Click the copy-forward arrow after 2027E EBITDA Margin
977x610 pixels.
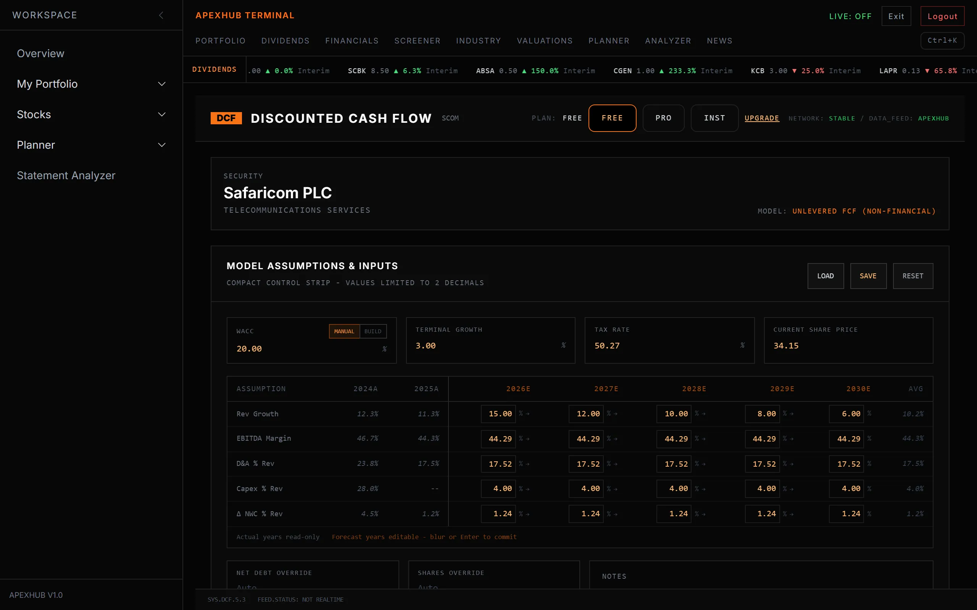(615, 439)
